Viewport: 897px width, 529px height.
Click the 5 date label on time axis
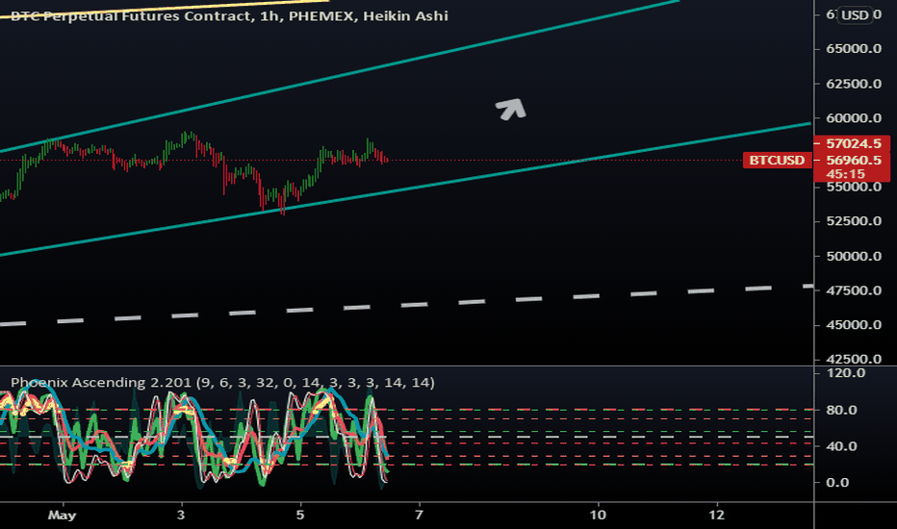(x=300, y=516)
